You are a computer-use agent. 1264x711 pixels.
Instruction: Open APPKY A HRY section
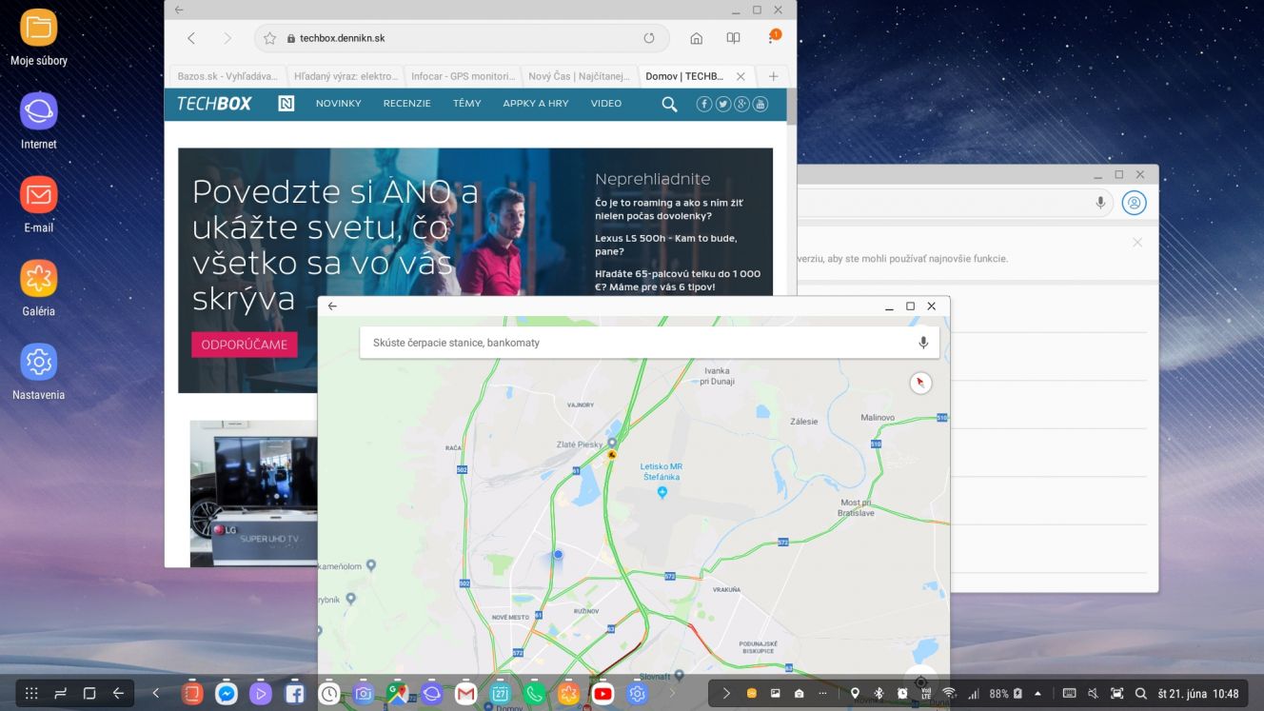(536, 104)
